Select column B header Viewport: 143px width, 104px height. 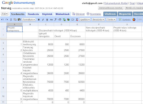pos(30,25)
